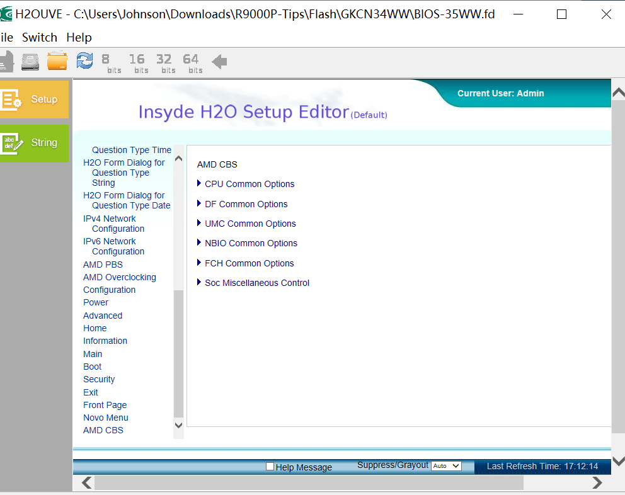This screenshot has height=495, width=625.
Task: Click the AMD CBS page heading
Action: coord(217,164)
